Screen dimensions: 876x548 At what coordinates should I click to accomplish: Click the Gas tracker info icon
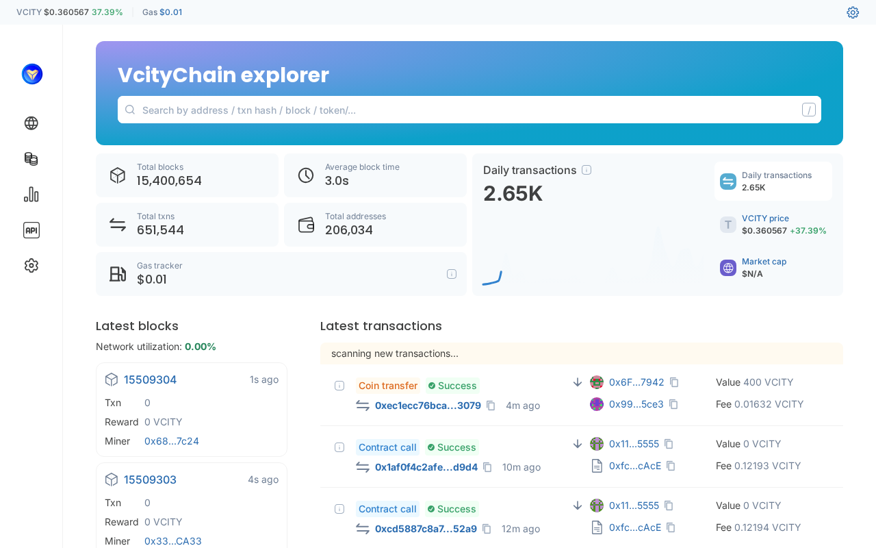(452, 274)
